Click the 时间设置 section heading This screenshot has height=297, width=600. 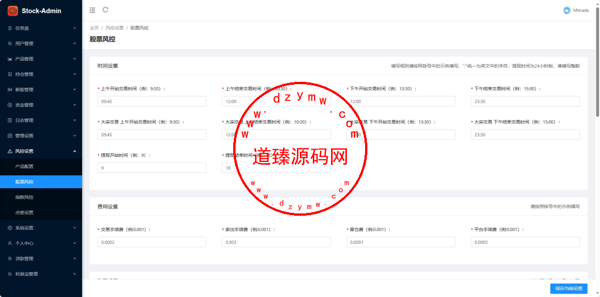tap(108, 65)
